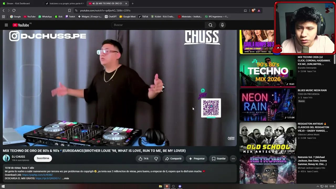Play the 90's 80's Techno Mix 2026 thumbnail

coord(268,71)
